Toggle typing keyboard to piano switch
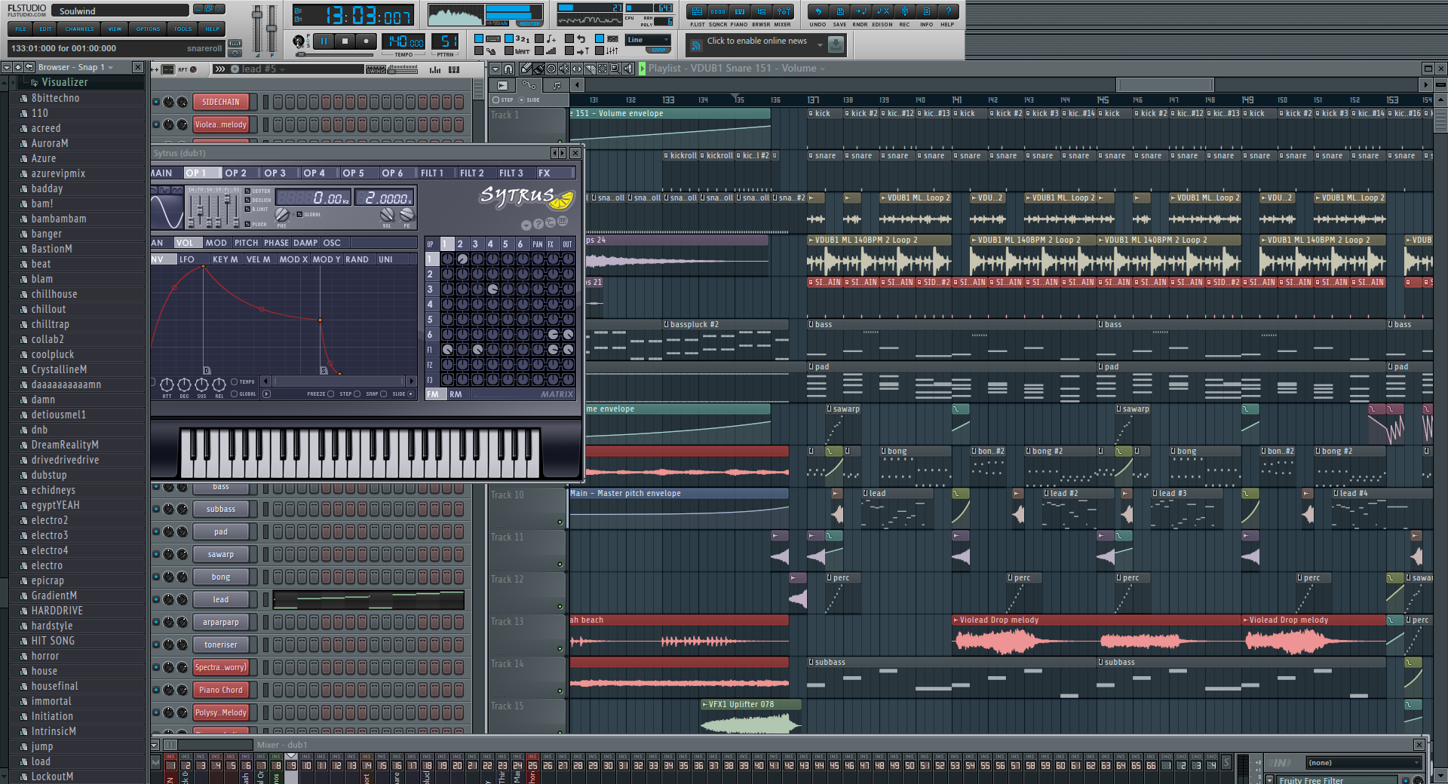 point(479,39)
